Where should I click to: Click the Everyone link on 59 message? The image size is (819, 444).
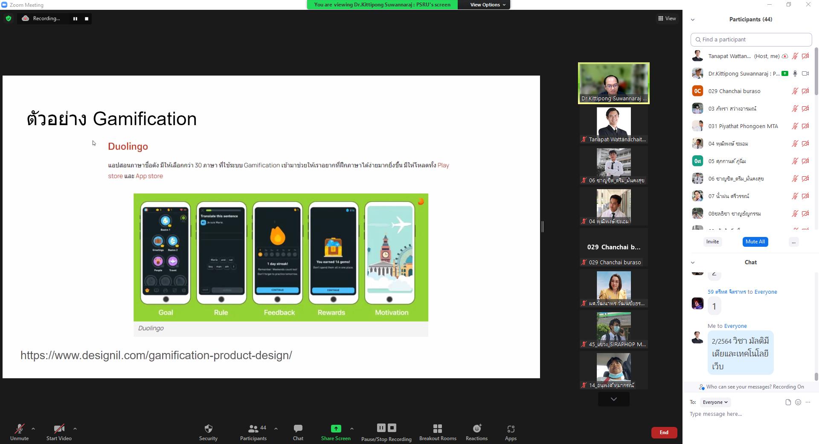point(766,292)
